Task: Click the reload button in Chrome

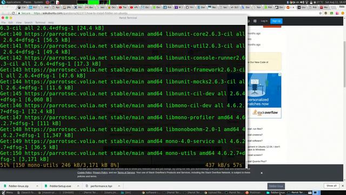Action: point(13,13)
